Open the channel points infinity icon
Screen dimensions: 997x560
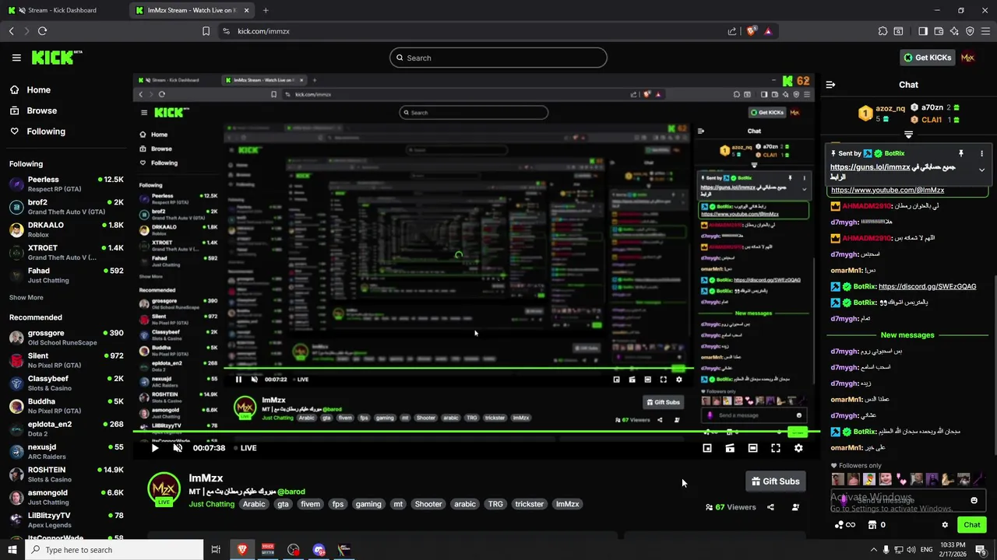coord(845,525)
